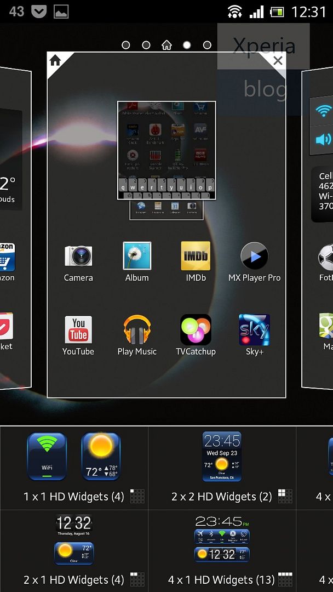Tap the picture notification icon in status bar
The width and height of the screenshot is (333, 592).
(x=61, y=12)
